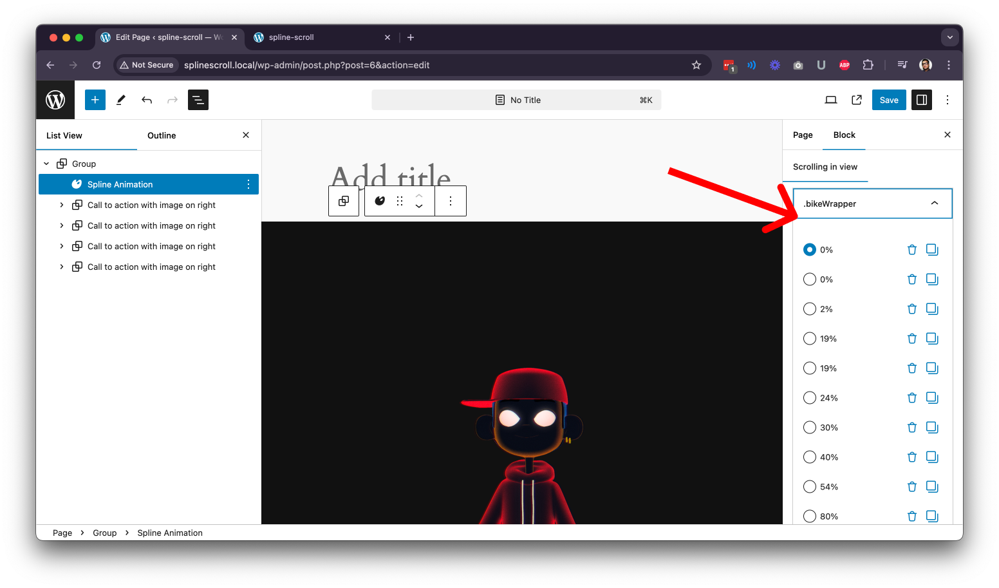Toggle the settings sidebar panel icon
This screenshot has width=999, height=588.
tap(922, 100)
